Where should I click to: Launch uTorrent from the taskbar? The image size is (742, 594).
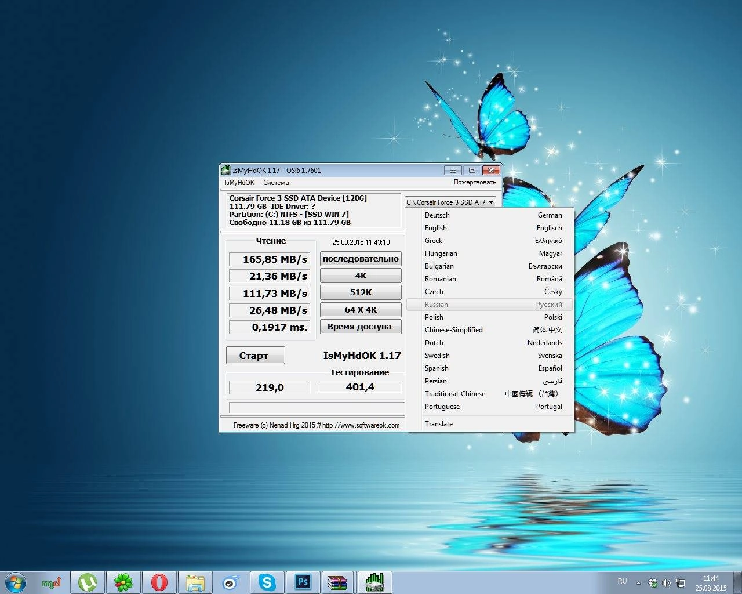pyautogui.click(x=88, y=582)
